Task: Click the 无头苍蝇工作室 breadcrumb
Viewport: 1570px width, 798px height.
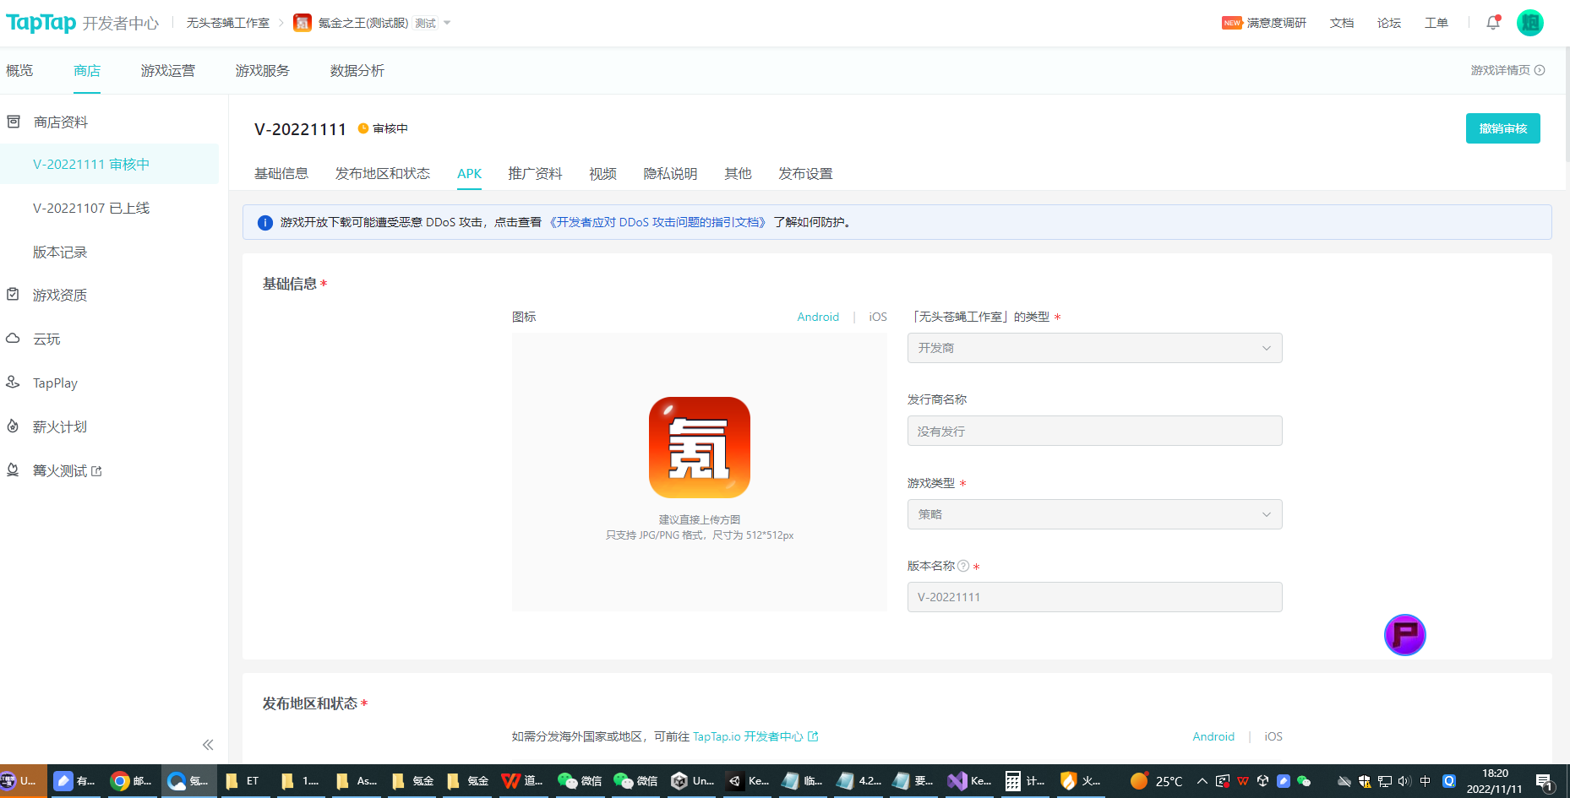Action: tap(228, 23)
